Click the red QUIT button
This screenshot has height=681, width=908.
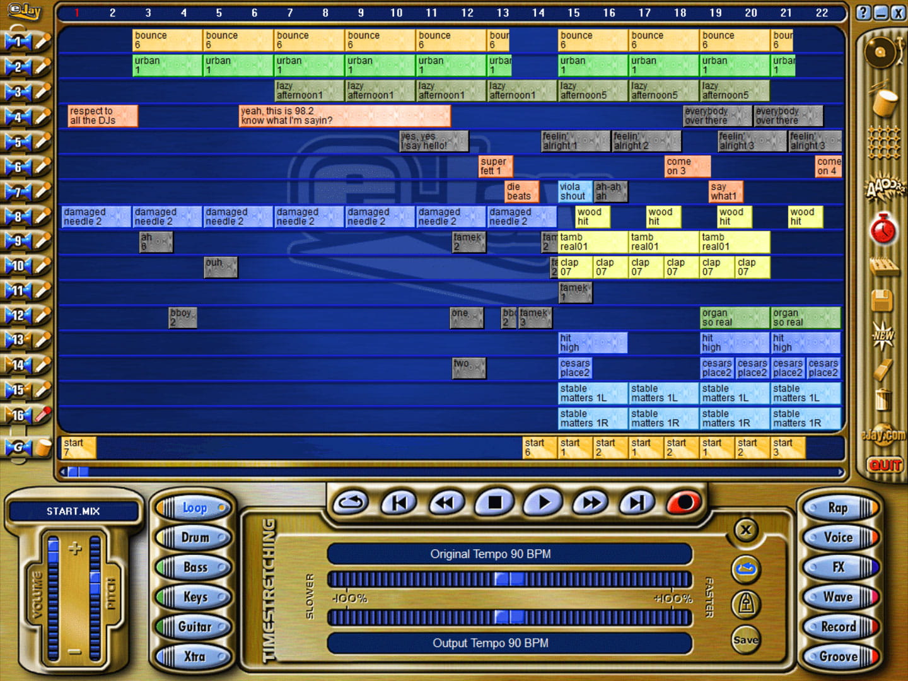(884, 465)
